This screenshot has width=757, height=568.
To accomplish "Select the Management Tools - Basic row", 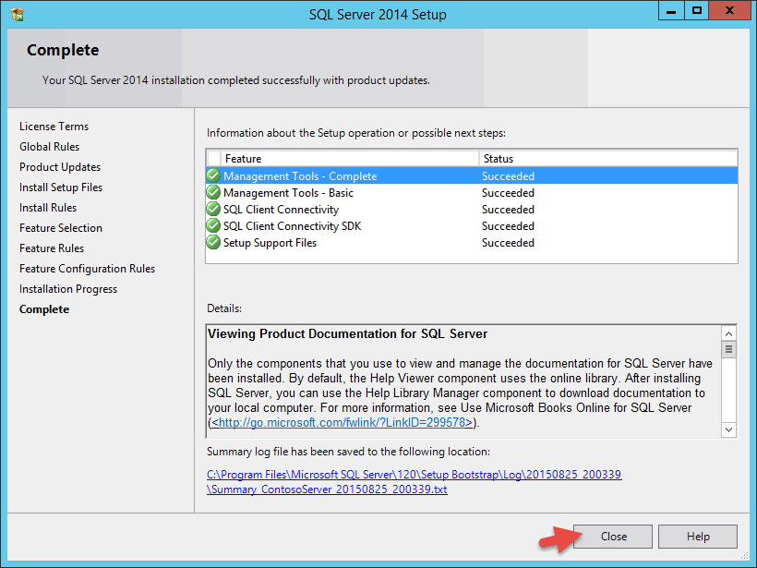I will (472, 193).
